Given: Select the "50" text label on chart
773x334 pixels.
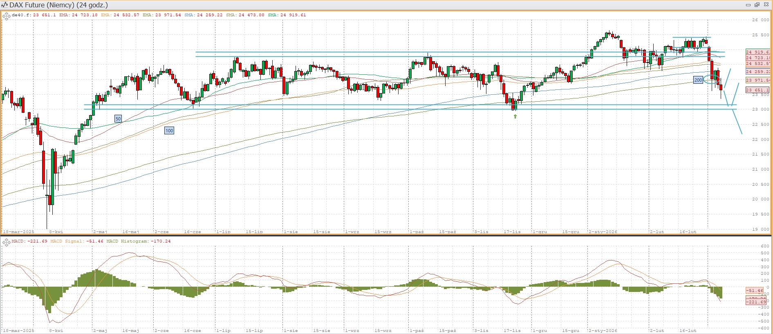Looking at the screenshot, I should click(118, 119).
